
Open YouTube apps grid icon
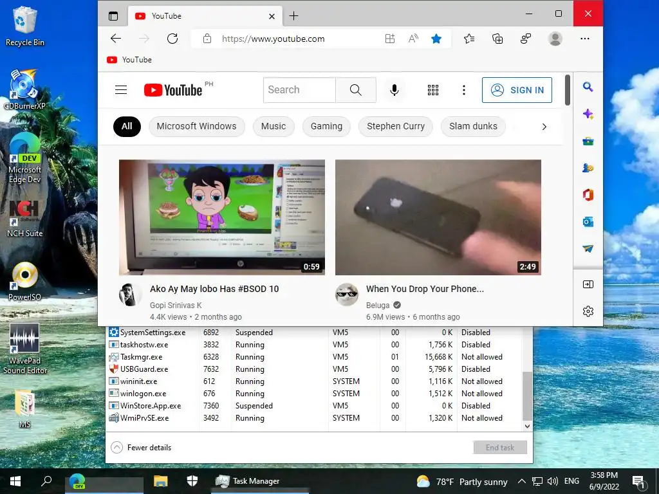433,90
